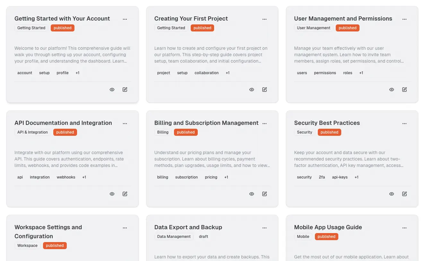This screenshot has width=425, height=261.
Task: Click the +1 tag overflow on Billing card
Action: (226, 177)
